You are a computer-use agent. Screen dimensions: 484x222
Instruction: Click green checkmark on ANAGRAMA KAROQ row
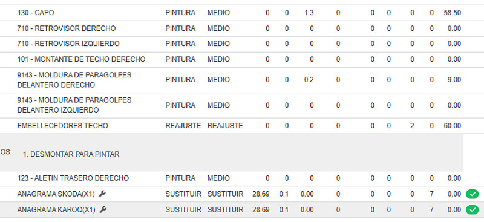[x=472, y=210]
